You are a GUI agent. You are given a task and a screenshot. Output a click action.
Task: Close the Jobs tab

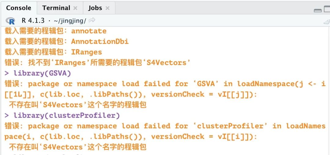(107, 8)
